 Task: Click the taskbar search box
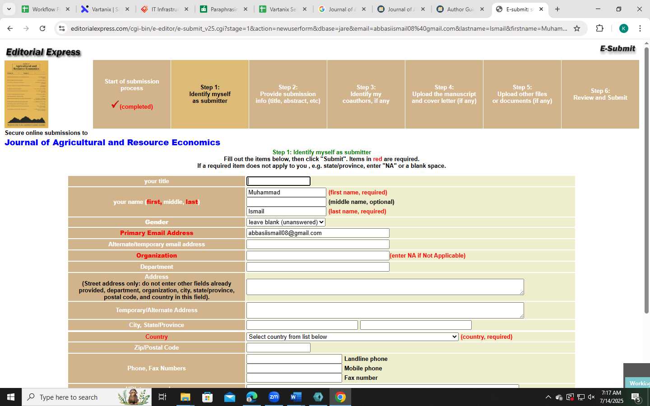[87, 397]
